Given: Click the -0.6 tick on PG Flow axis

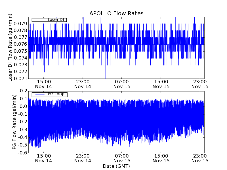Looking at the screenshot, I should pyautogui.click(x=23, y=153).
